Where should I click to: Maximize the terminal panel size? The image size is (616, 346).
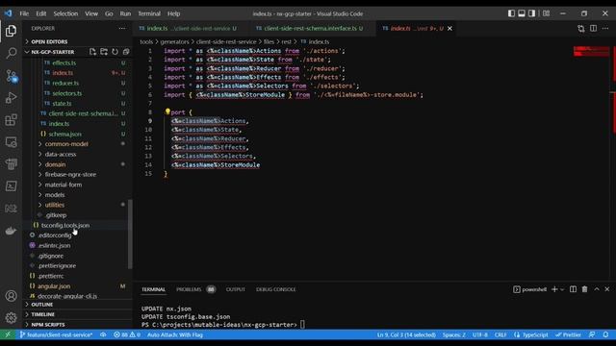[597, 289]
